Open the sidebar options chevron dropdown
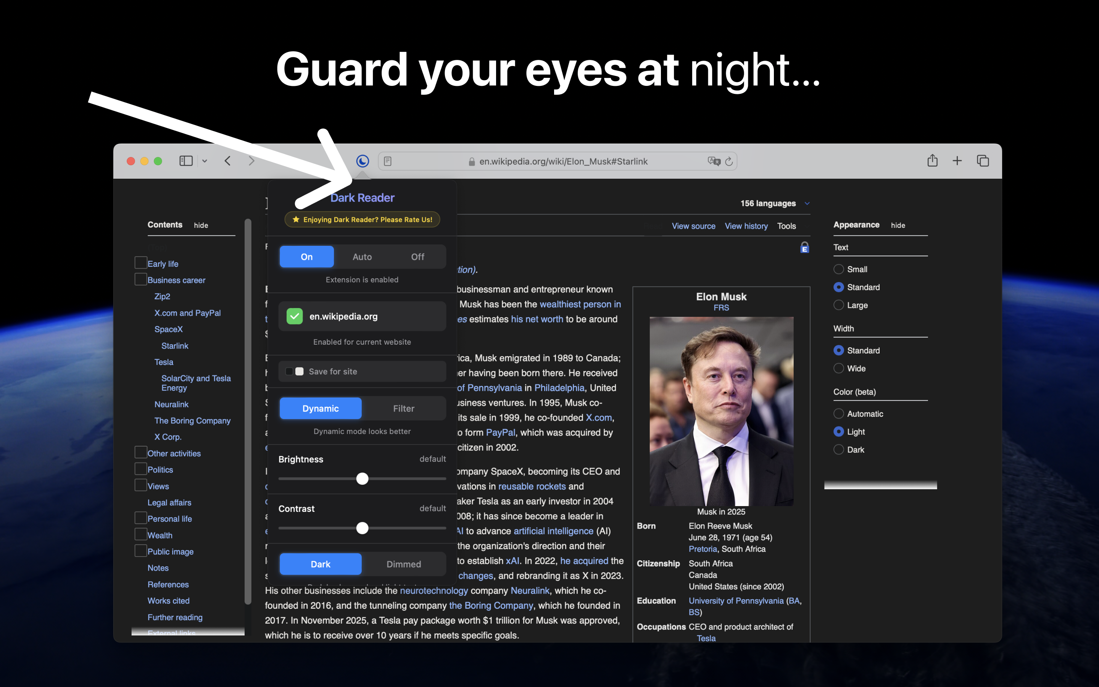Screen dimensions: 1099x687 205,161
